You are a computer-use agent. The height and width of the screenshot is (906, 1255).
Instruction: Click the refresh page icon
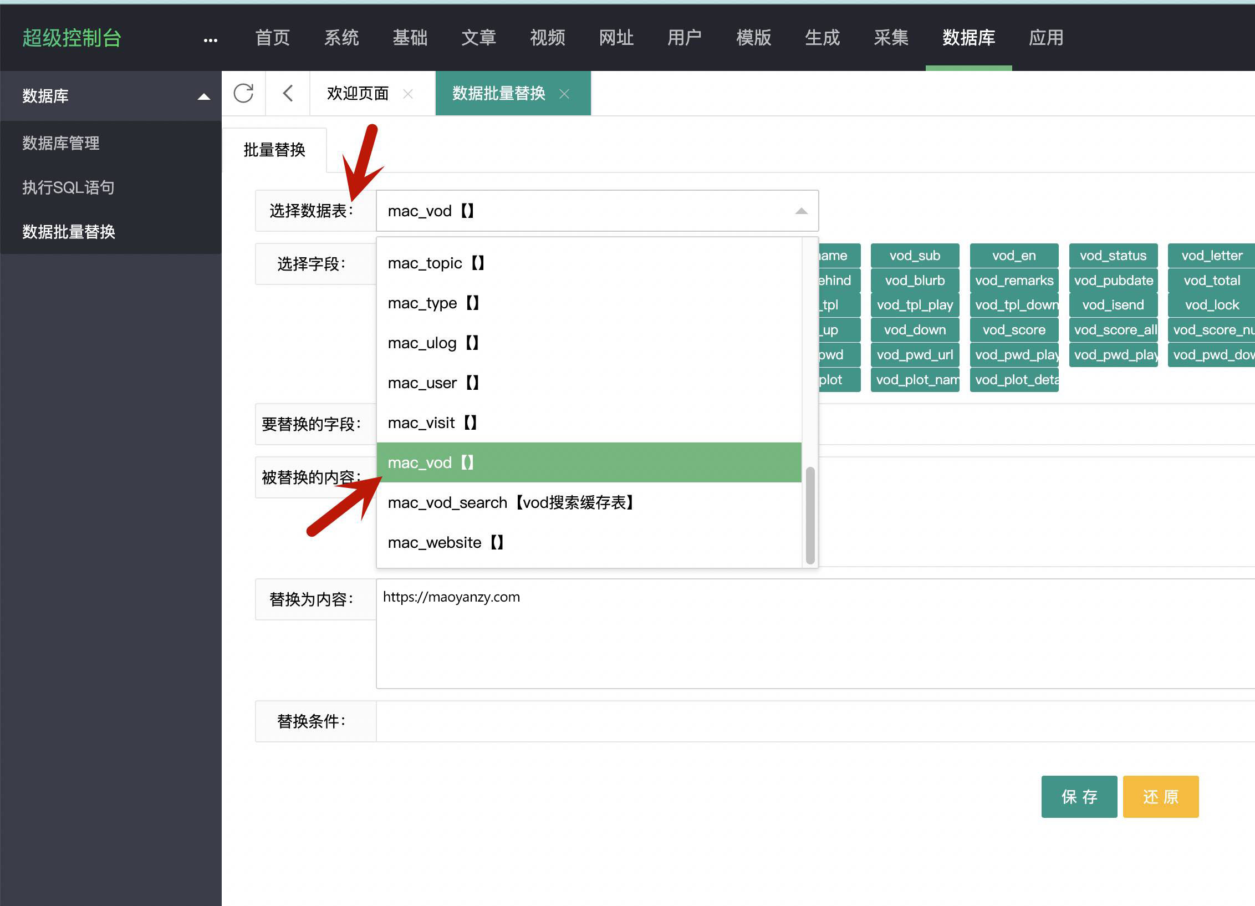point(243,93)
